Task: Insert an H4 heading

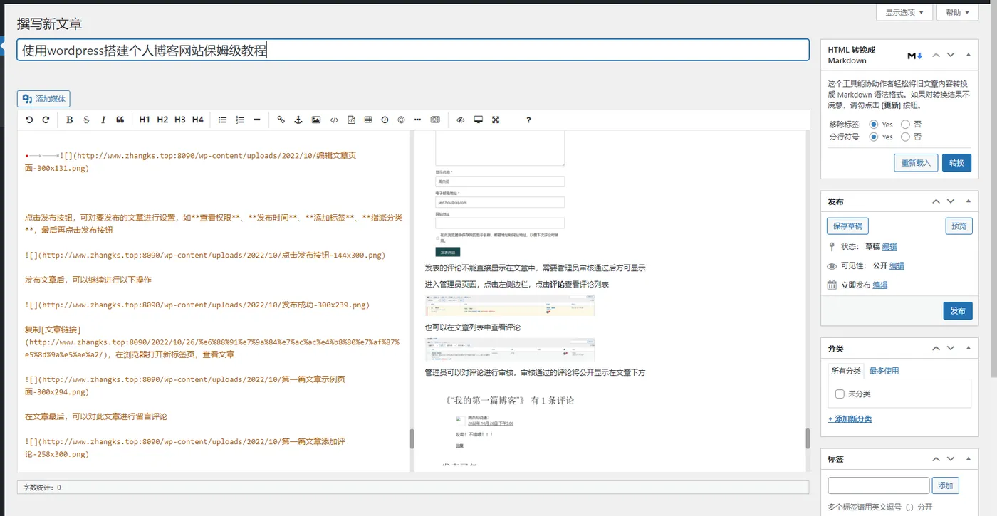Action: 198,120
